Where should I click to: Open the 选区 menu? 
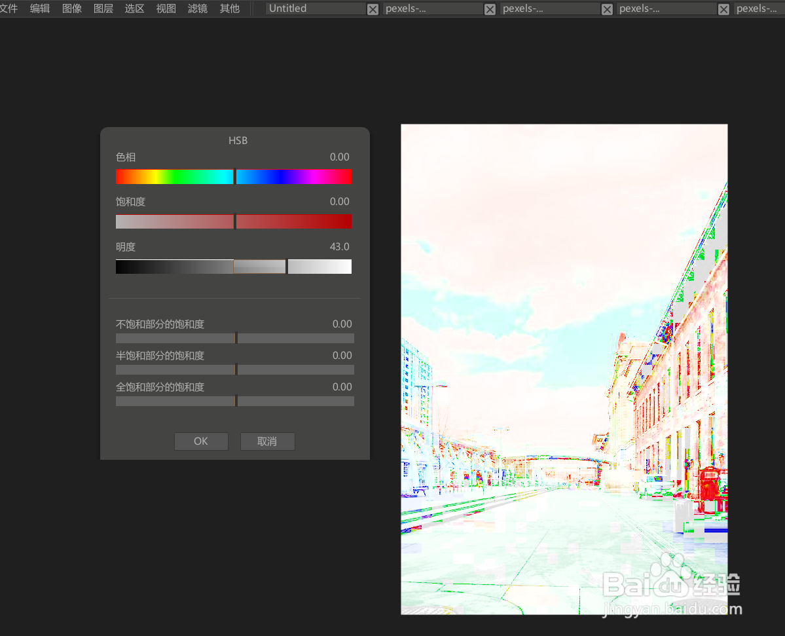click(x=134, y=9)
